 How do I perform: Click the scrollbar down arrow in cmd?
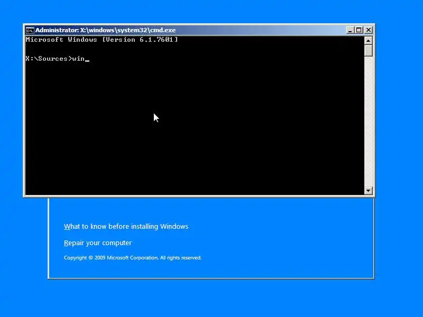368,191
